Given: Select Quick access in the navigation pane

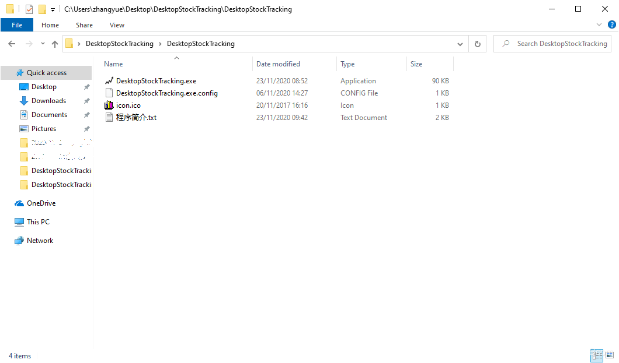Looking at the screenshot, I should pyautogui.click(x=47, y=72).
